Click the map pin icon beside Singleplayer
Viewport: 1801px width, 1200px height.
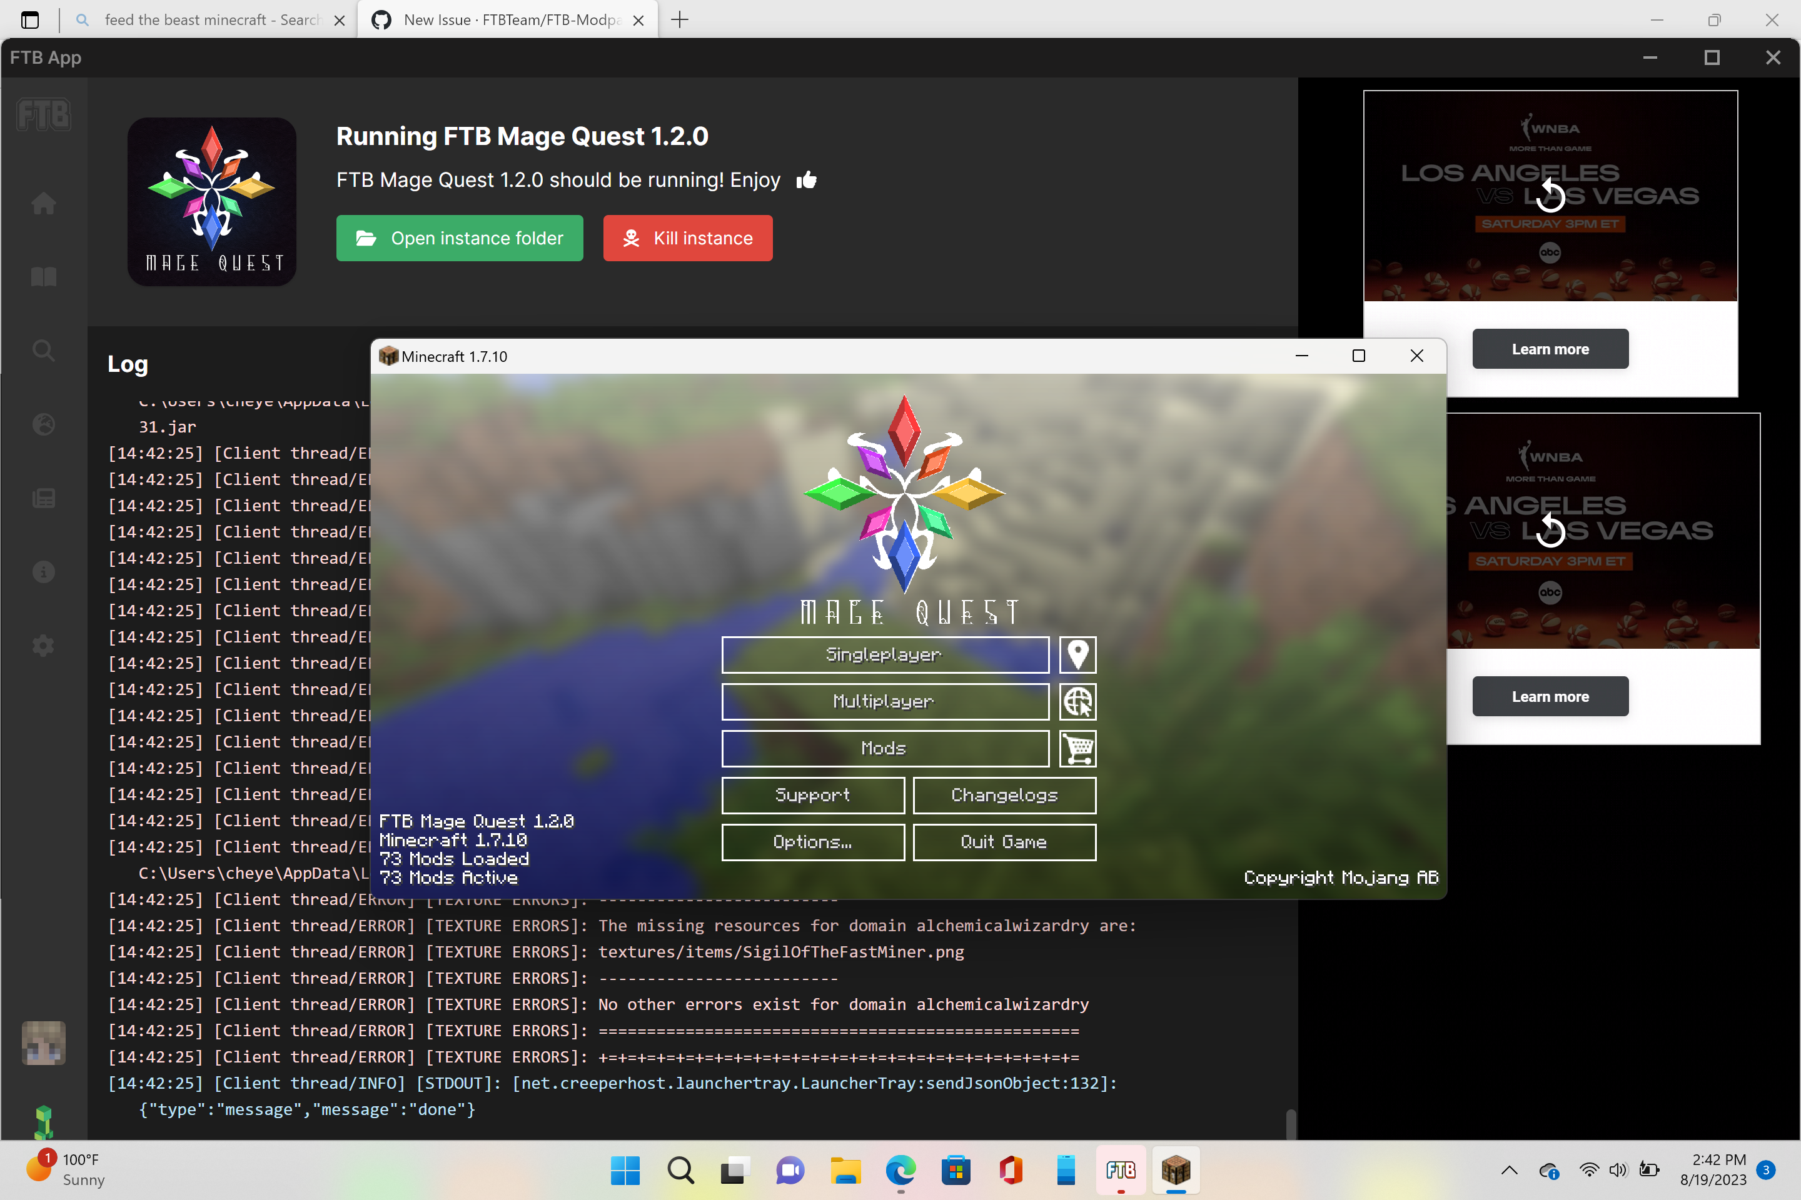tap(1077, 654)
